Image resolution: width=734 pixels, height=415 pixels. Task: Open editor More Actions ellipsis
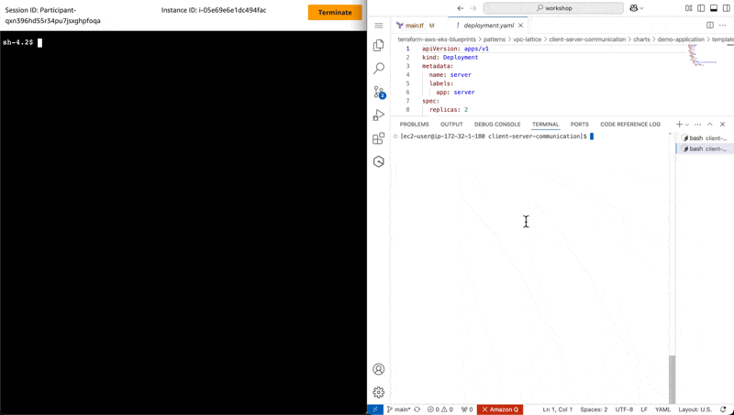(723, 26)
